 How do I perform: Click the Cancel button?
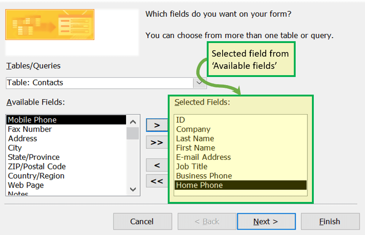click(142, 221)
